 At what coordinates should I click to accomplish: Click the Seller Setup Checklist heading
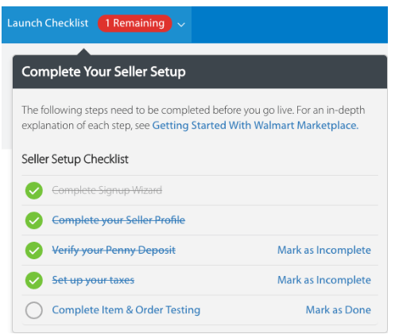[75, 159]
